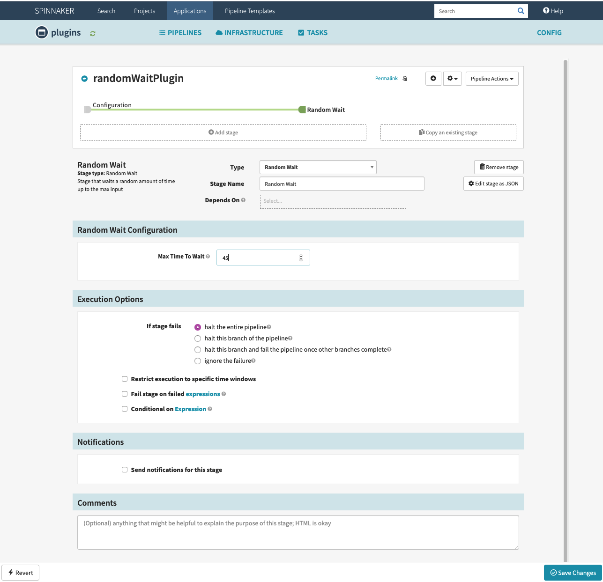The image size is (603, 582).
Task: Click Edit stage as JSON
Action: 493,184
